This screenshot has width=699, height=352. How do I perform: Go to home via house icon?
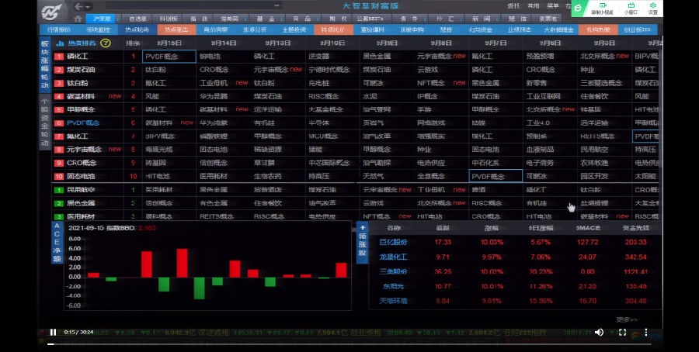click(78, 19)
